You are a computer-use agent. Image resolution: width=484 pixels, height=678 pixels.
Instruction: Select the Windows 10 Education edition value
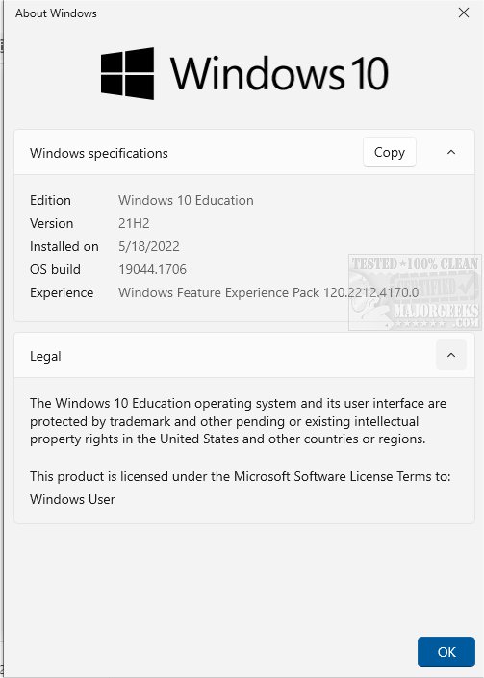186,200
